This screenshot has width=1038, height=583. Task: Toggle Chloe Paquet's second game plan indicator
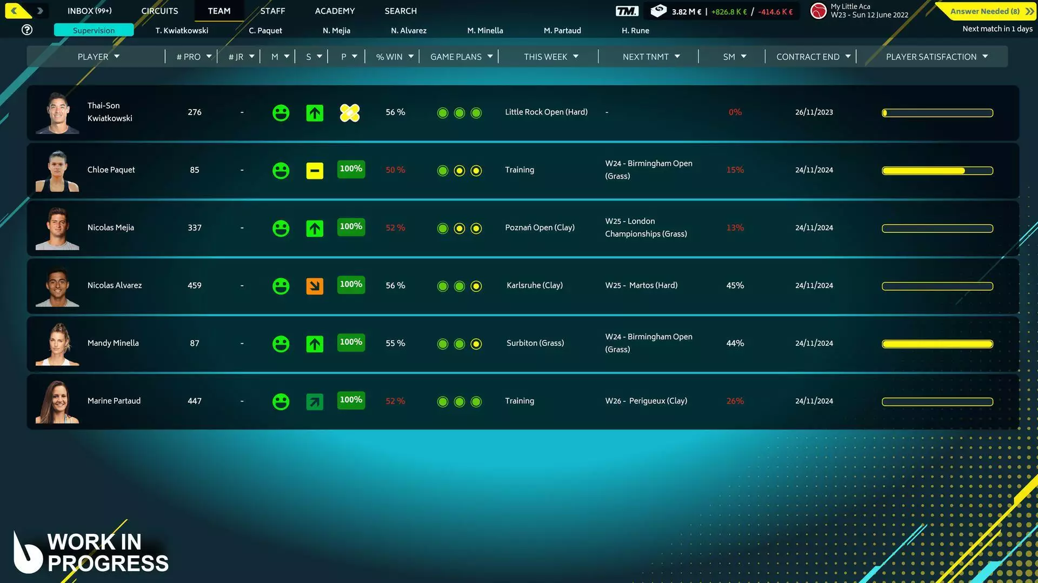(459, 170)
